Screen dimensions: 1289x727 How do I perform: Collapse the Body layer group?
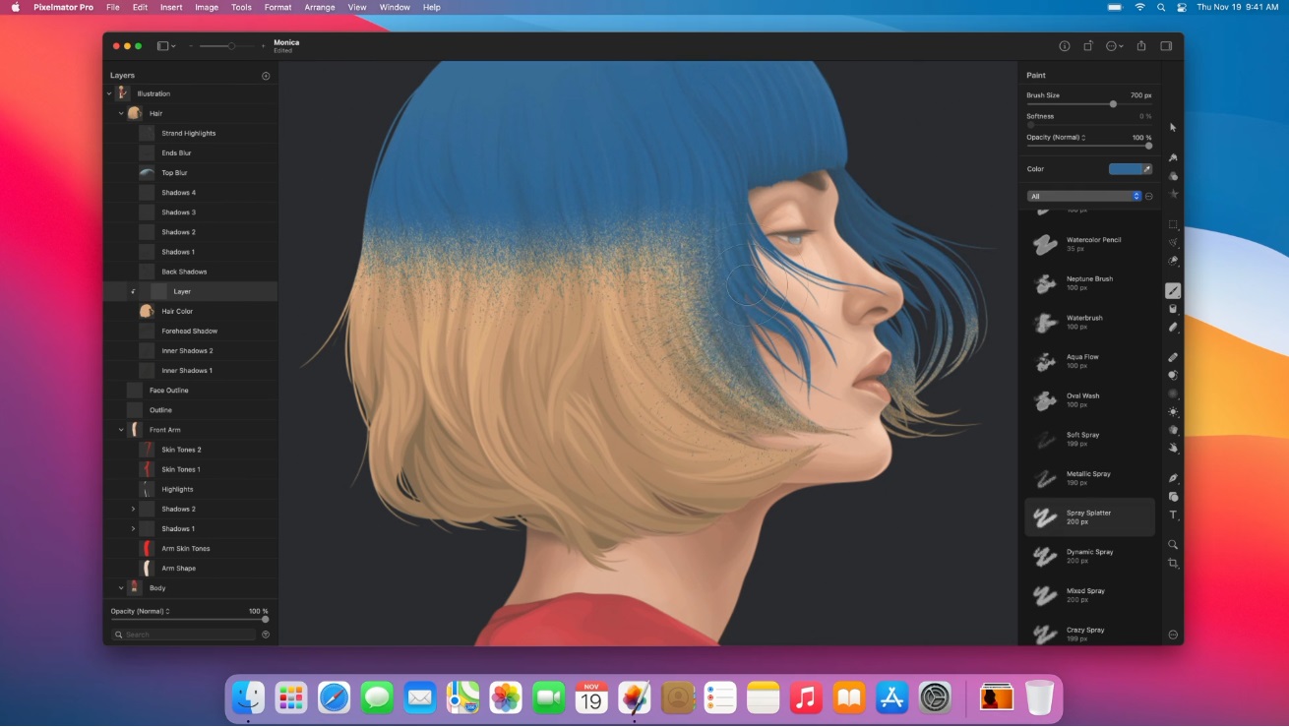121,588
